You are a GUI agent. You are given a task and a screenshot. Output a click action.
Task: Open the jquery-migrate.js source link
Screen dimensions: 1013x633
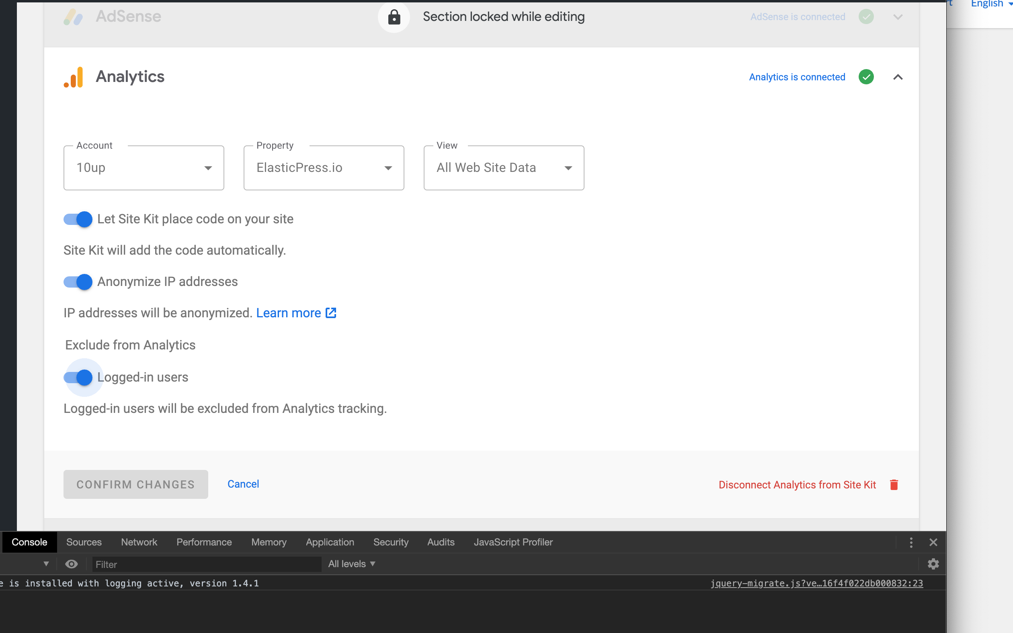(x=816, y=583)
